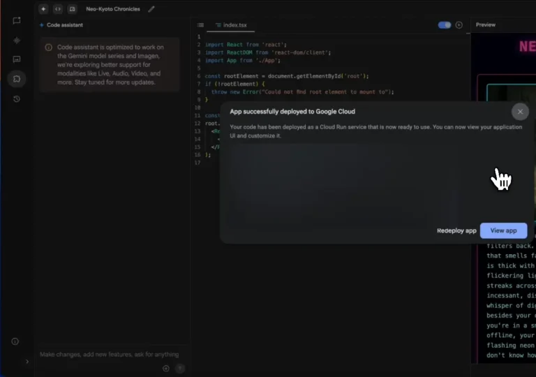Click the 'import ReactDOM from' code line
Viewport: 536px width, 377px height.
coord(268,52)
